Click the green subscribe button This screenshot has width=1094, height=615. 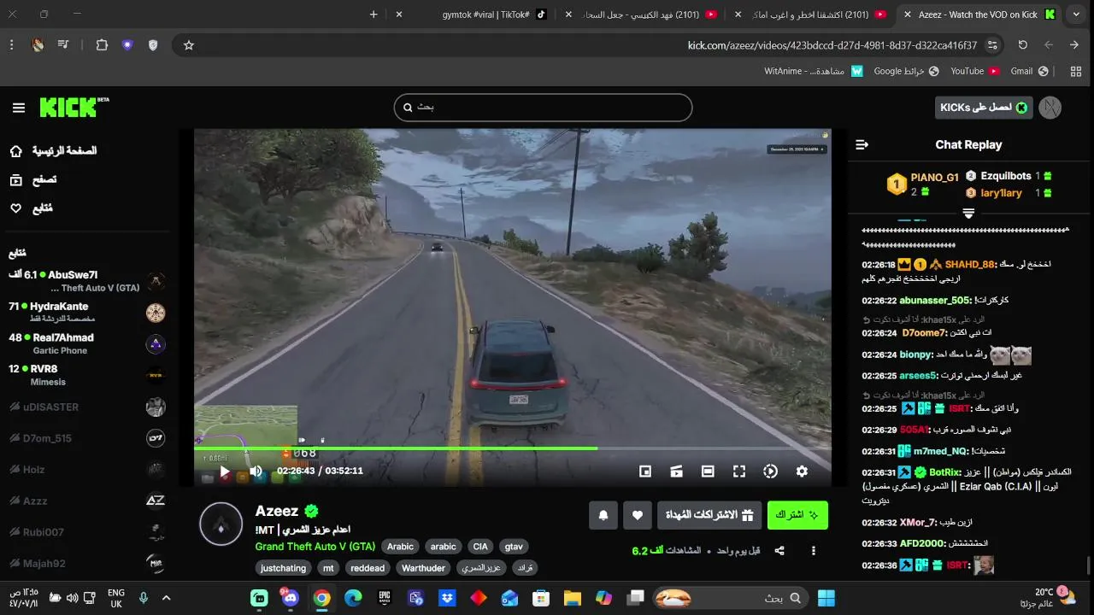tap(797, 515)
